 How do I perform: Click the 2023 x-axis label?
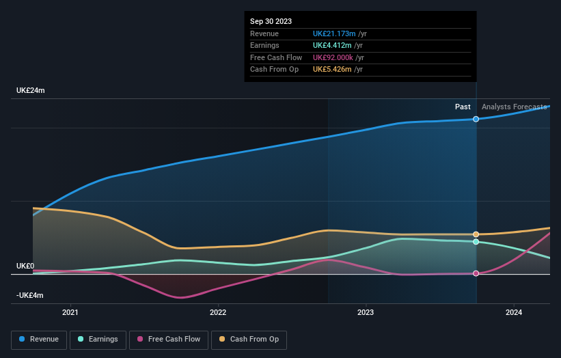click(x=366, y=312)
